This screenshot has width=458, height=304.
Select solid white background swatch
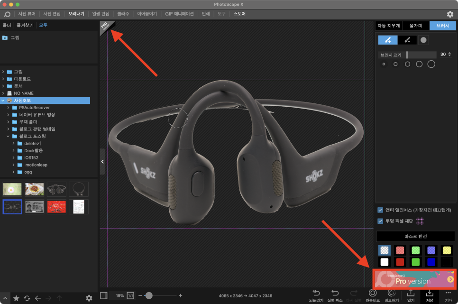coord(385,262)
